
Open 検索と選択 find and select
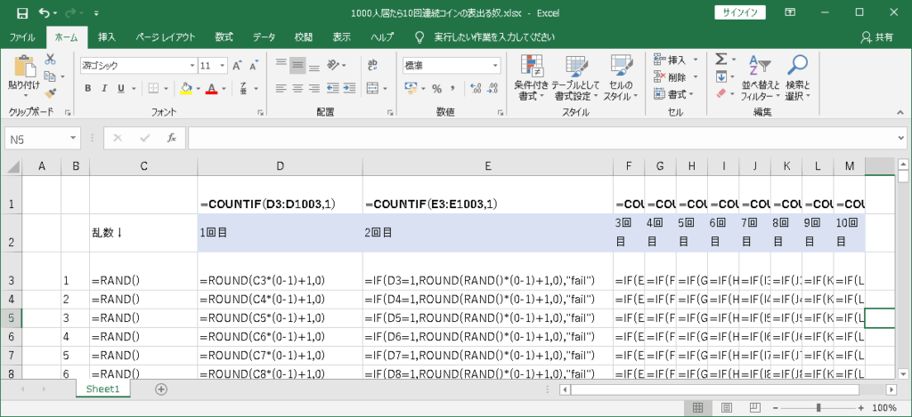point(796,77)
